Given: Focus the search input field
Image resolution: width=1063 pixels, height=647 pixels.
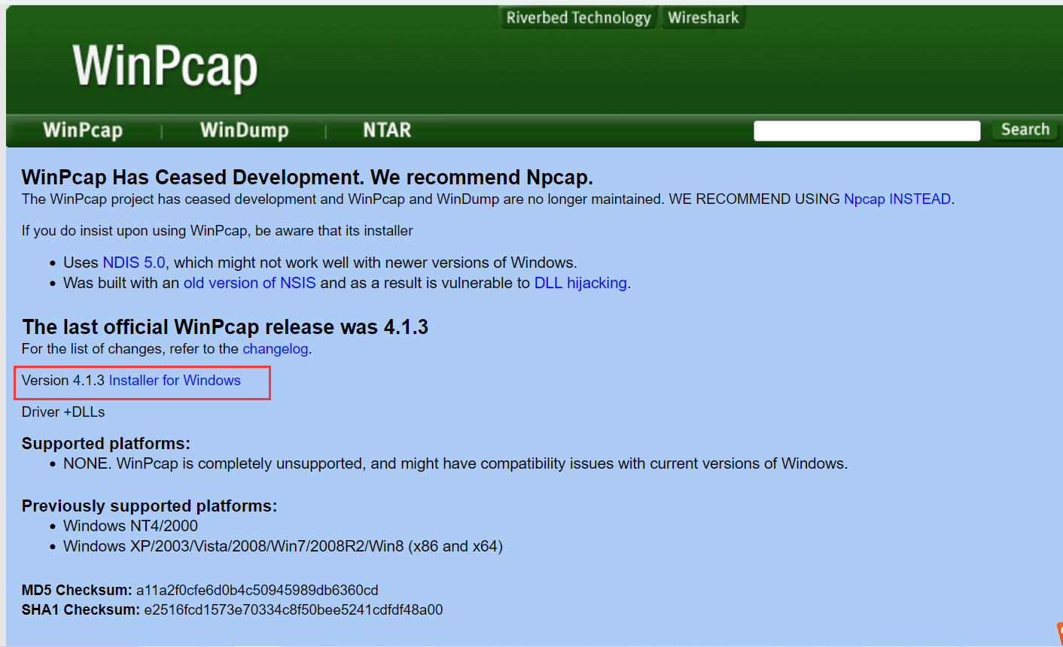Looking at the screenshot, I should click(867, 131).
